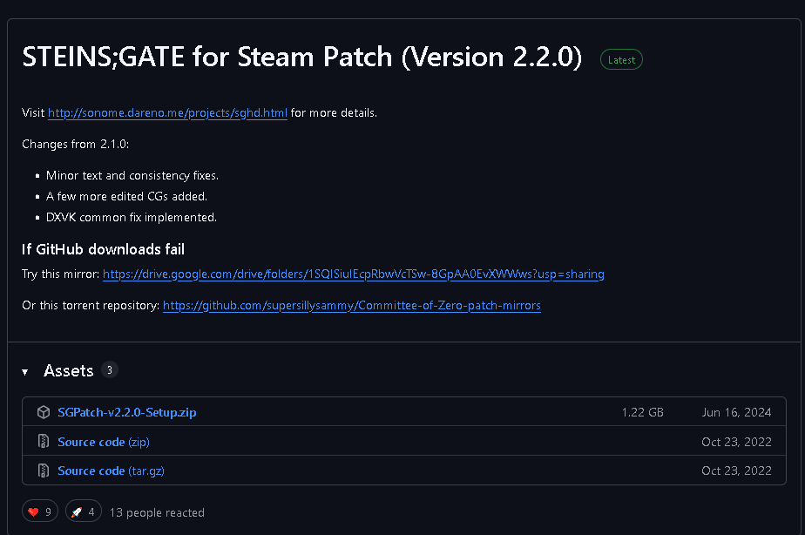Click the "13 people reacted" text
The height and width of the screenshot is (535, 805).
click(x=157, y=512)
